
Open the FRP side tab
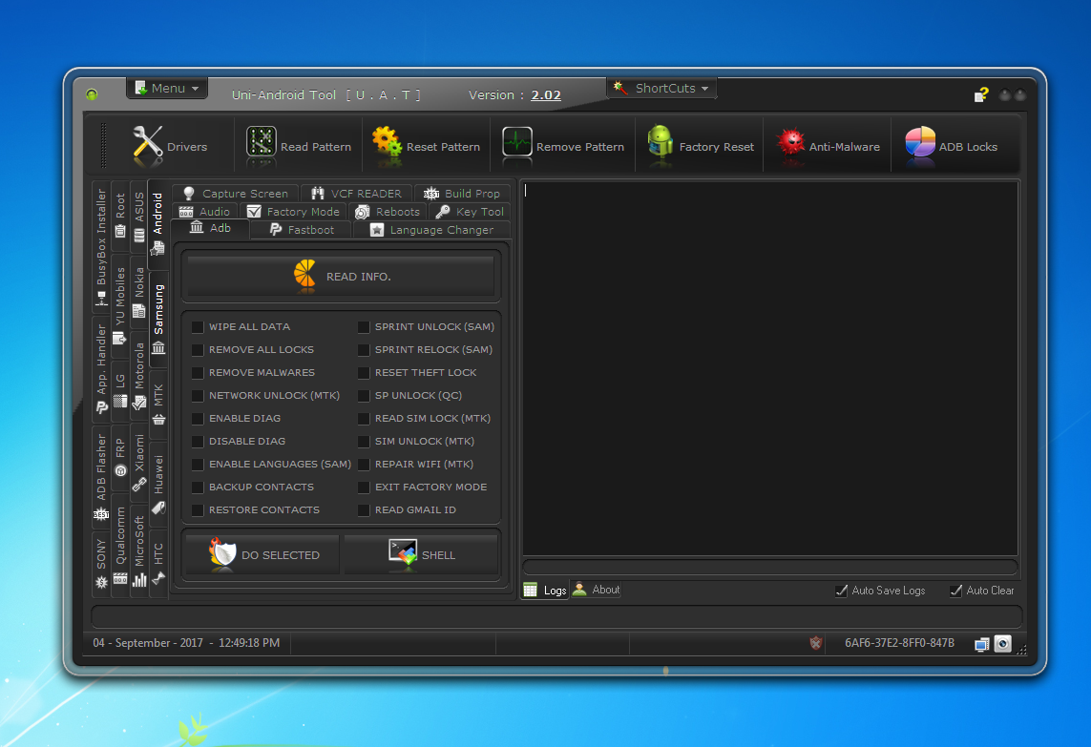point(120,456)
